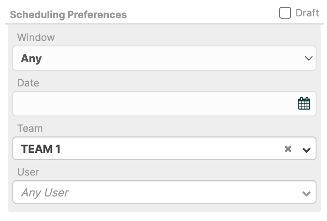Click the Any text in Window selector

[31, 59]
